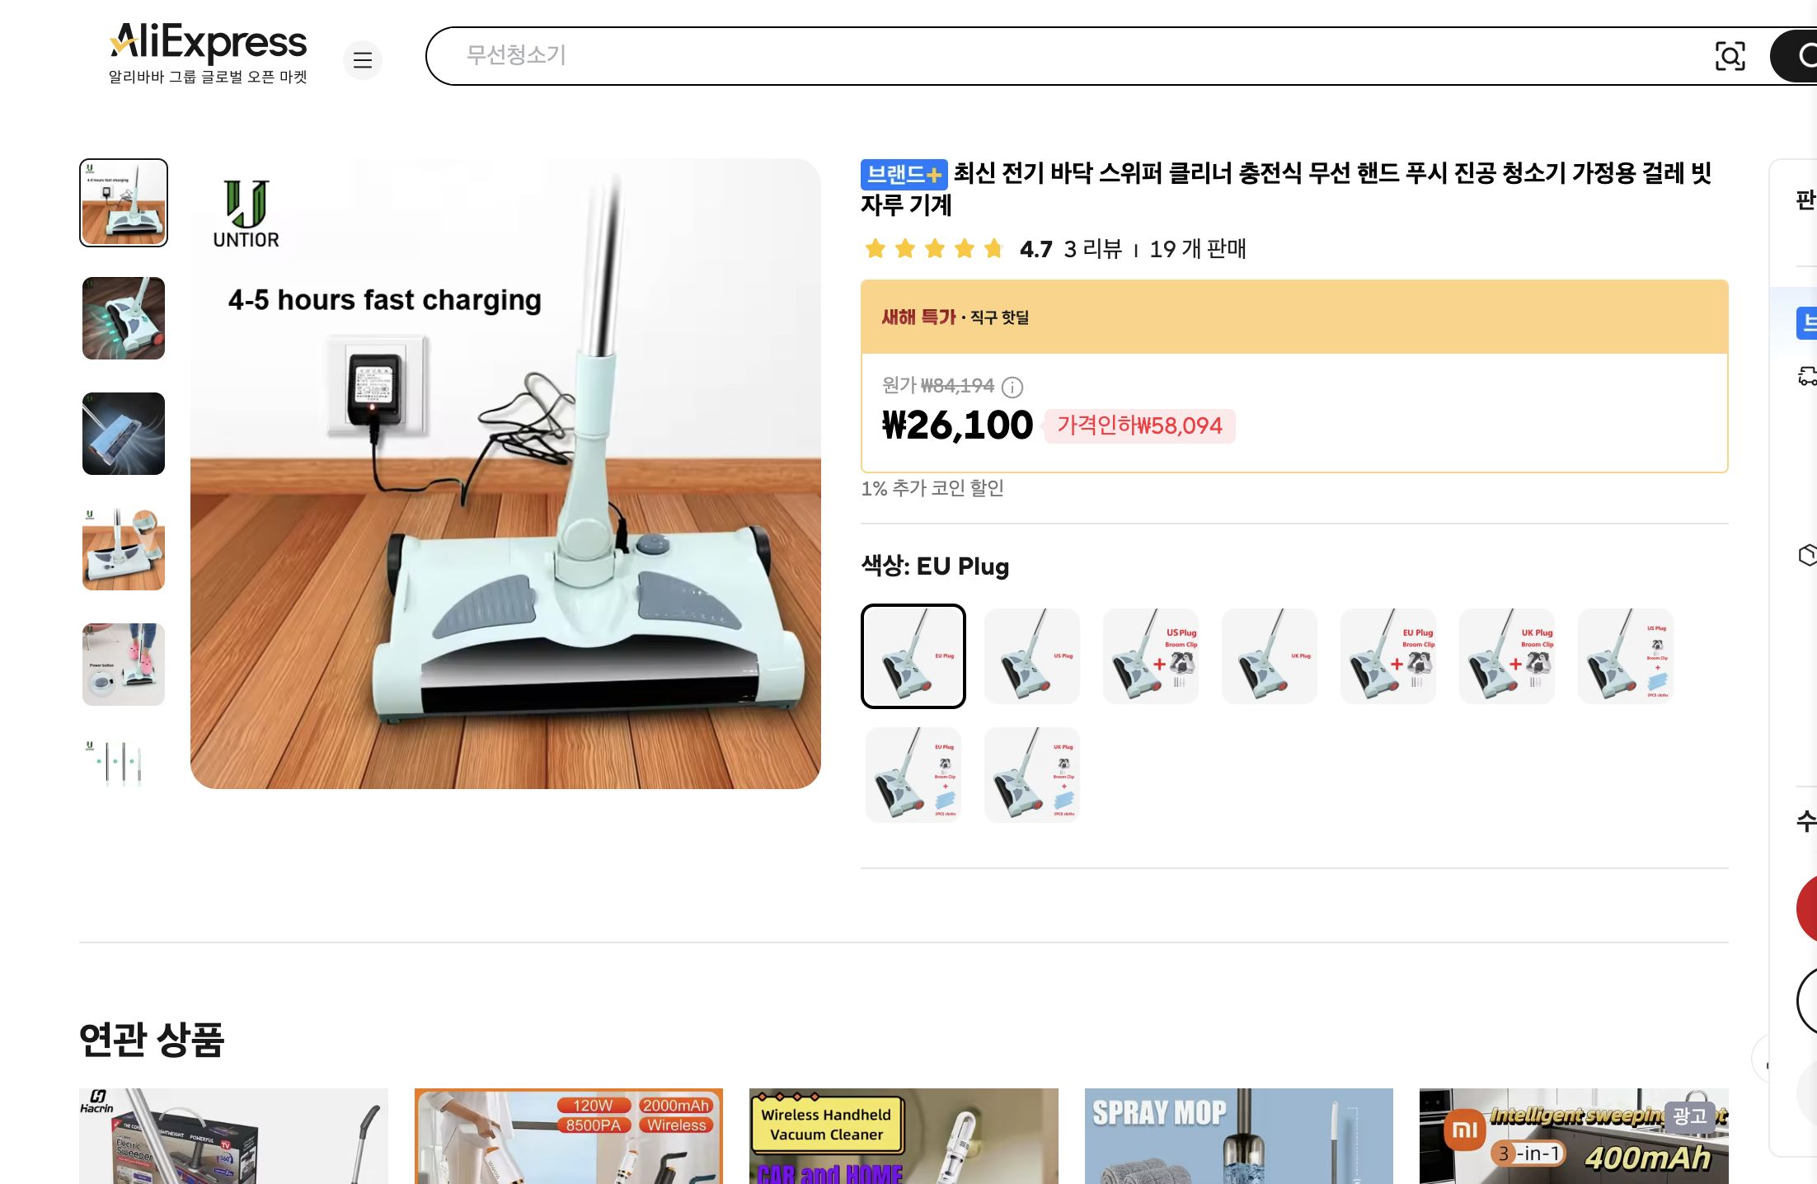Click the info icon beside the original price

[x=1012, y=388]
